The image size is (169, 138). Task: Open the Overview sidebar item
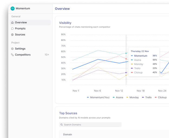point(30,22)
